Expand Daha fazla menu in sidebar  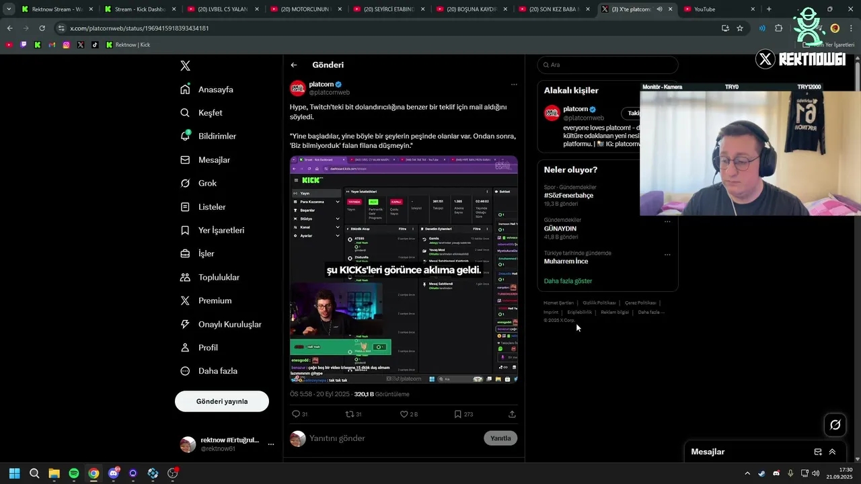tap(209, 371)
